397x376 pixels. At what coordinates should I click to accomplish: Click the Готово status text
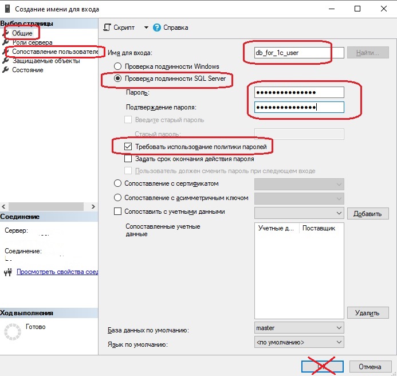point(36,327)
